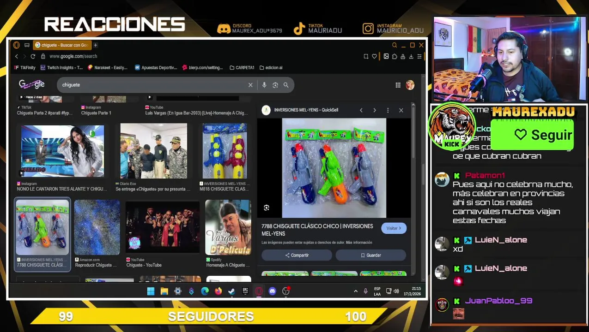Open Google apps grid

[398, 85]
